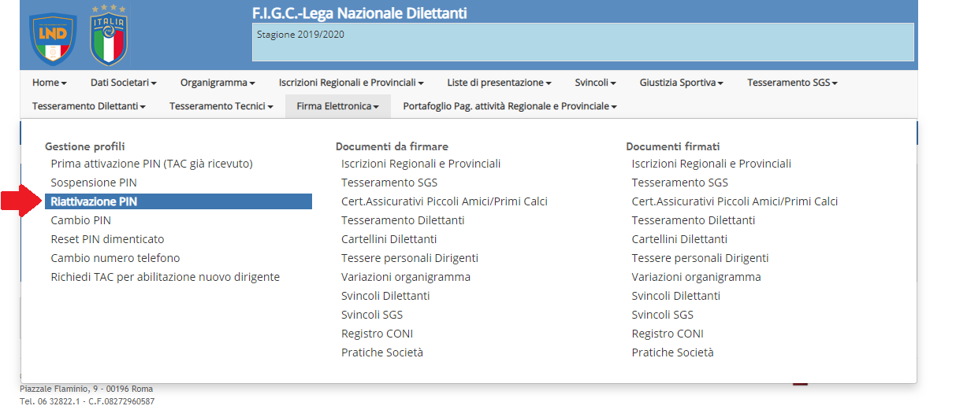956x417 pixels.
Task: Open the Svincoli menu
Action: (595, 83)
